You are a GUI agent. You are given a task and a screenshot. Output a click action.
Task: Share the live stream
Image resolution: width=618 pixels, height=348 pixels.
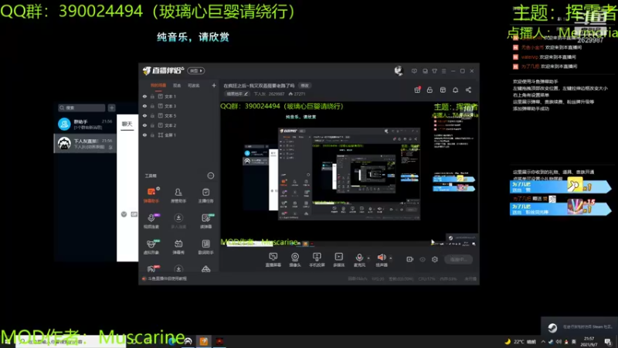coord(468,90)
